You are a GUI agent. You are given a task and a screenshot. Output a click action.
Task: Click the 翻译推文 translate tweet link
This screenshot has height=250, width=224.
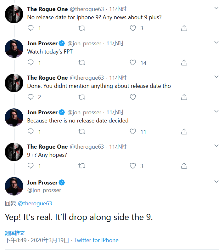pyautogui.click(x=15, y=233)
